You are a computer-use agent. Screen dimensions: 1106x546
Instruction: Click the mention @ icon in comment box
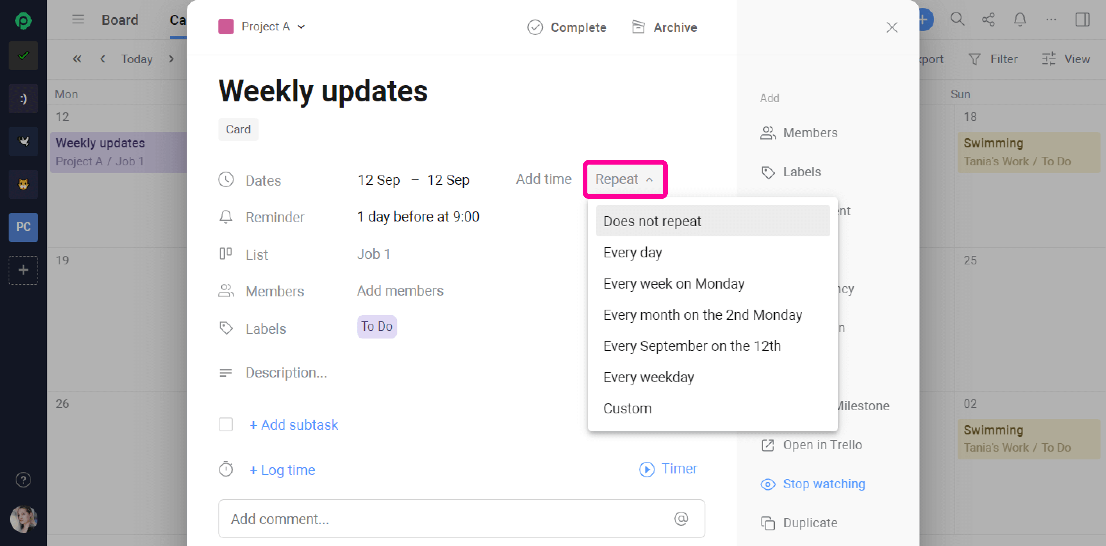(681, 519)
